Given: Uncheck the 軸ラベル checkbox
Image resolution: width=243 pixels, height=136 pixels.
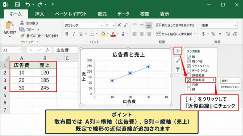Looking at the screenshot, I should 189,61.
